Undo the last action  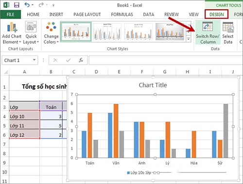tap(27, 5)
